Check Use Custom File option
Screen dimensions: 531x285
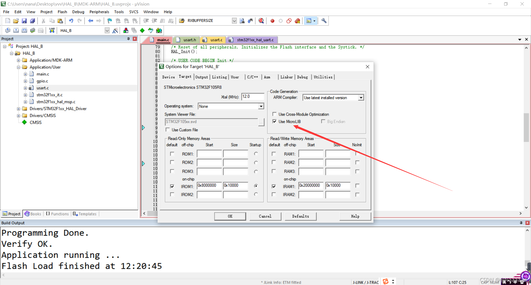tap(168, 130)
